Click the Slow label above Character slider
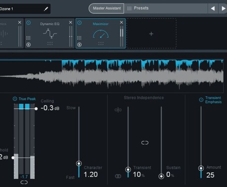The image size is (227, 187). 71,108
